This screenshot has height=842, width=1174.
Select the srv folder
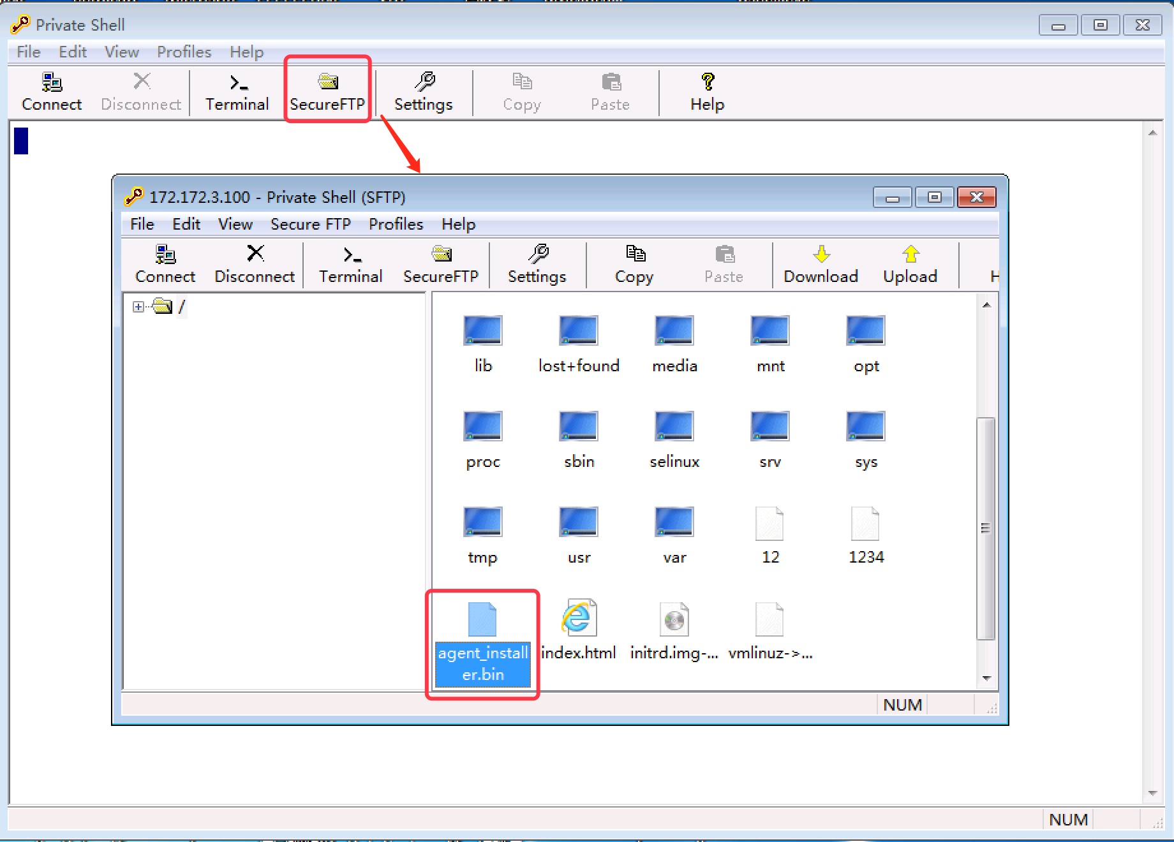pyautogui.click(x=770, y=440)
